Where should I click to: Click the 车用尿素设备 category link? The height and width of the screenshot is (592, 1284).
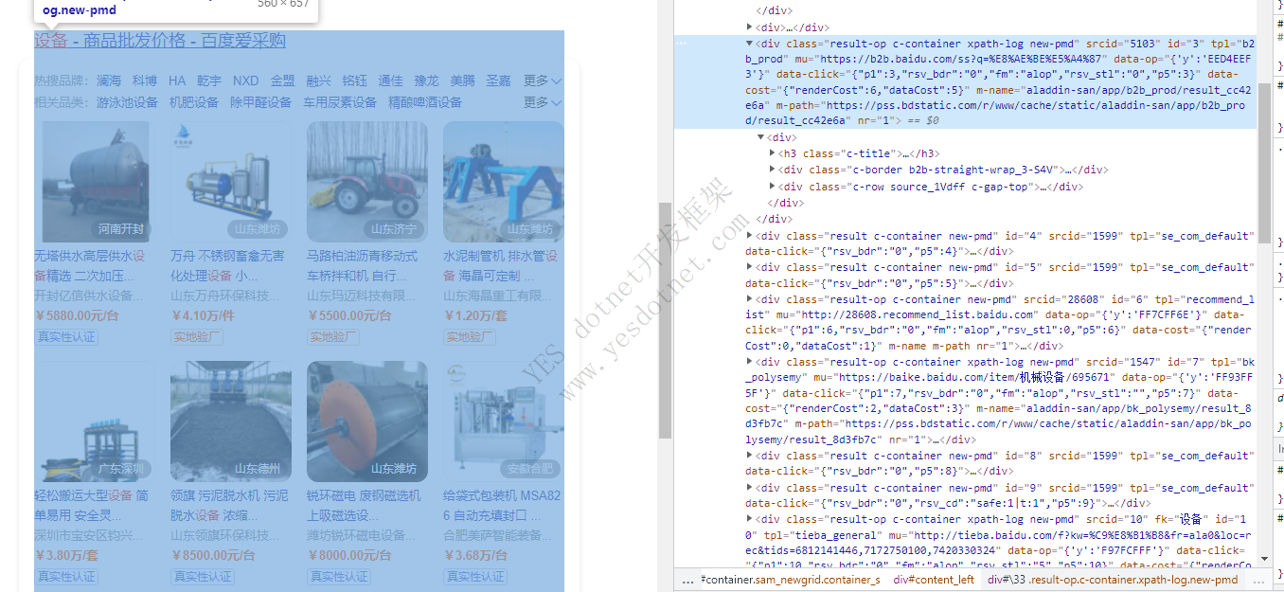coord(340,102)
